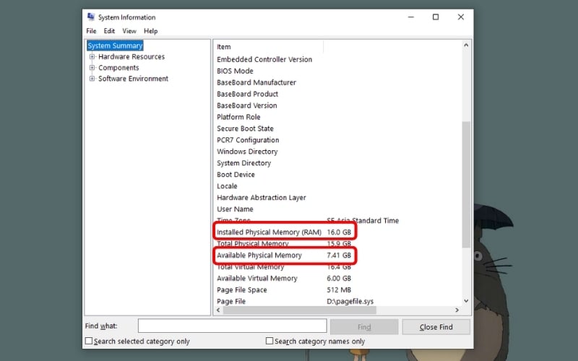Select the Windows Directory row
578x361 pixels.
(x=337, y=152)
